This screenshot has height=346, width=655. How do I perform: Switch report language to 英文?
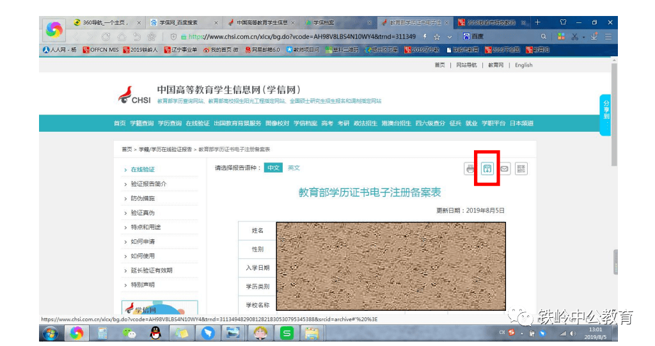(293, 168)
